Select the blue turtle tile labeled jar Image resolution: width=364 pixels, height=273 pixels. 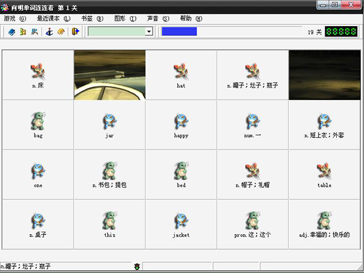tap(110, 125)
